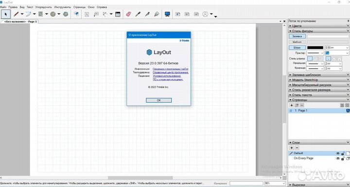Toggle shared state of On Every Page layer
Image resolution: width=350 pixels, height=187 pixels.
click(x=348, y=159)
